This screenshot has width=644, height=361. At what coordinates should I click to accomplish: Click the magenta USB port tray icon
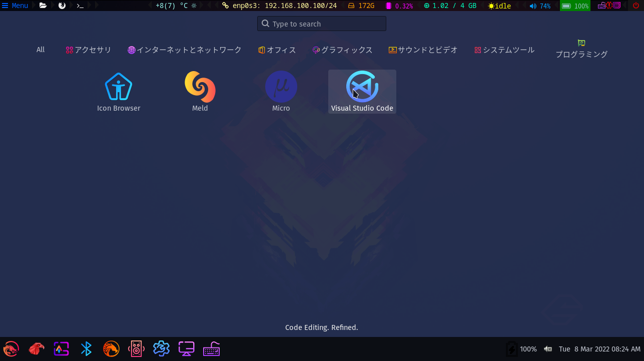point(617,6)
